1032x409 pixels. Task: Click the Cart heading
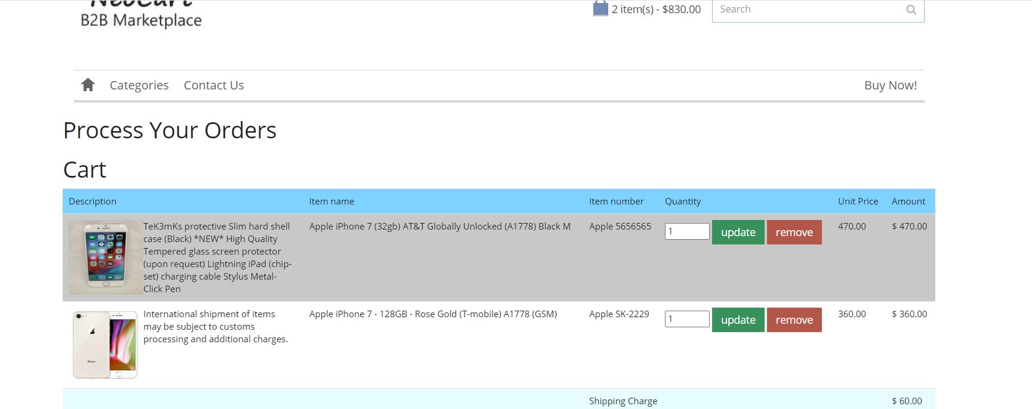(x=85, y=170)
